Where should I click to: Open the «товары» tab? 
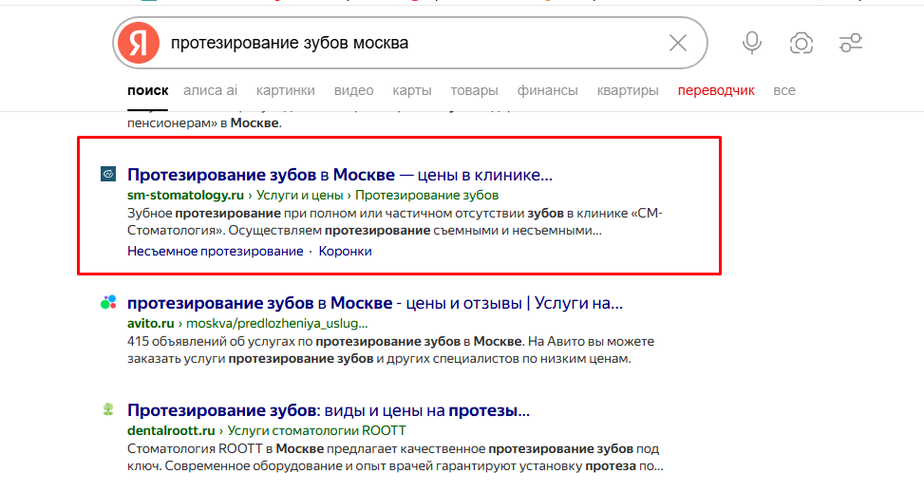pyautogui.click(x=475, y=90)
